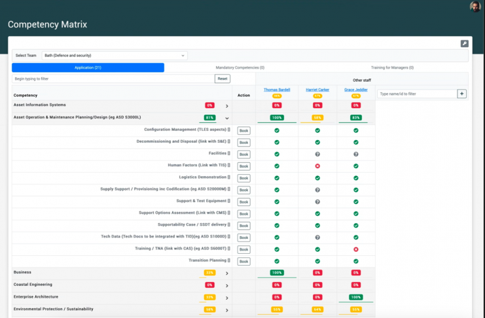Click the Competency column header
The height and width of the screenshot is (318, 485).
(x=26, y=96)
